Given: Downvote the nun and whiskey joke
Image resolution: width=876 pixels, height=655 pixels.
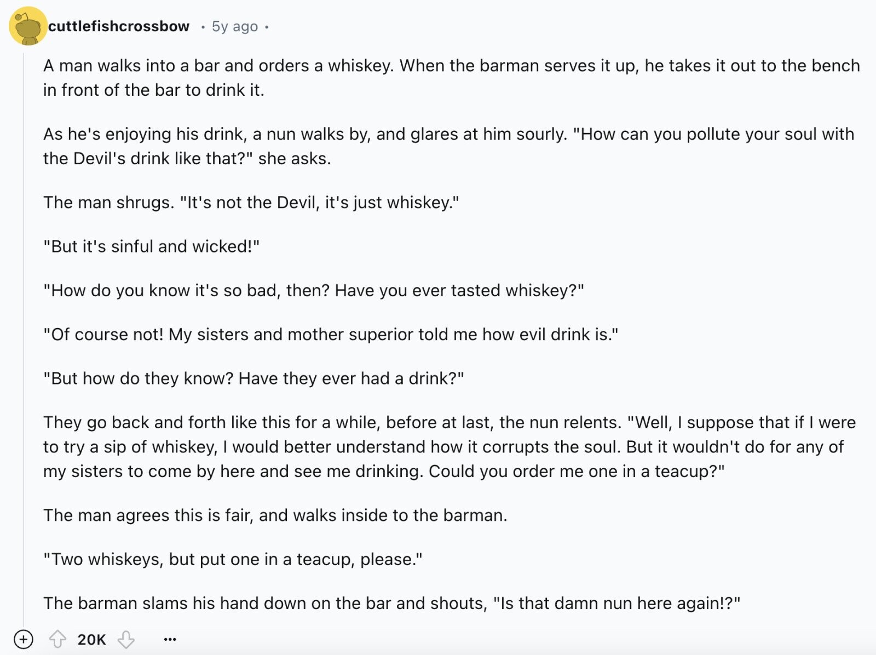Looking at the screenshot, I should pyautogui.click(x=126, y=639).
